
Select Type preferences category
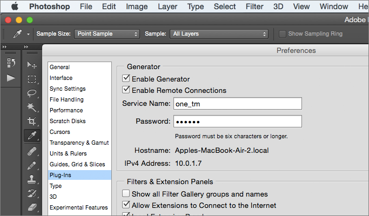pos(79,186)
